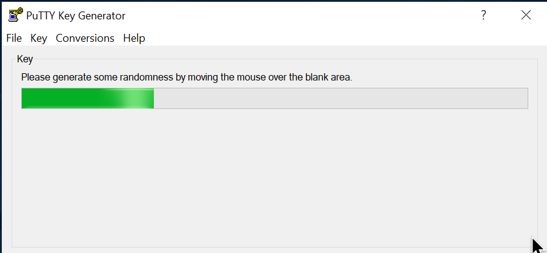Image resolution: width=547 pixels, height=253 pixels.
Task: Close the PuTTY Key Generator window
Action: click(x=526, y=15)
